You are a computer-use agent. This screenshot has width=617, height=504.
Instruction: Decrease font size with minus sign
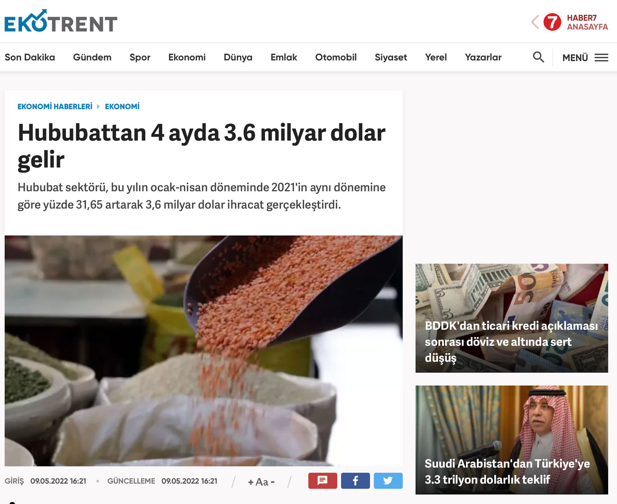[273, 482]
